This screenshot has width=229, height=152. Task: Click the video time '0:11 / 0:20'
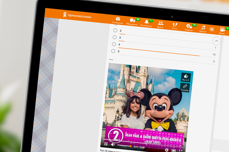click(139, 147)
